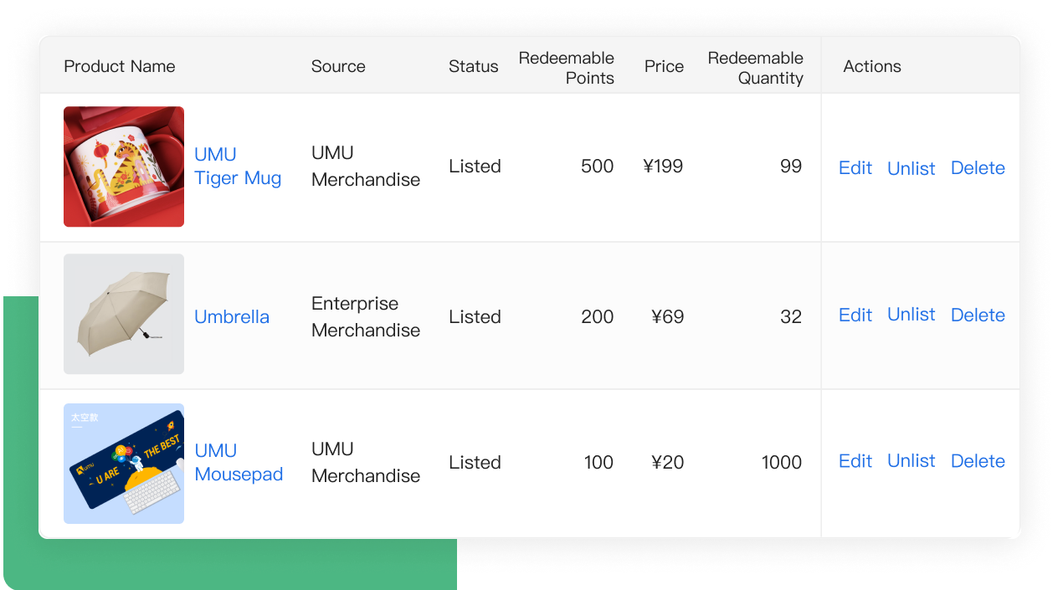The image size is (1058, 590).
Task: Click the Redeemable Points column header
Action: click(x=567, y=68)
